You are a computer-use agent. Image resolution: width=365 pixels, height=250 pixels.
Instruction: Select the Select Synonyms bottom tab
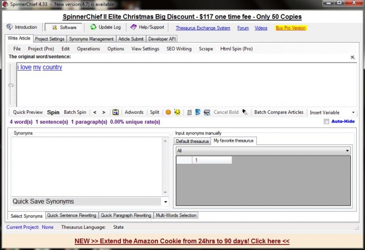[27, 216]
